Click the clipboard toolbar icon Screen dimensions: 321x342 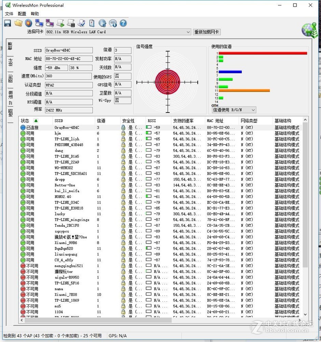pyautogui.click(x=92, y=23)
